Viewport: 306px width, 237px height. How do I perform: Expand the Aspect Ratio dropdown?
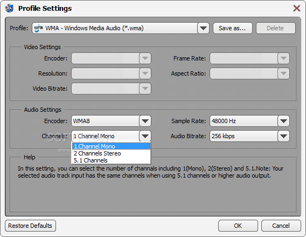point(283,73)
